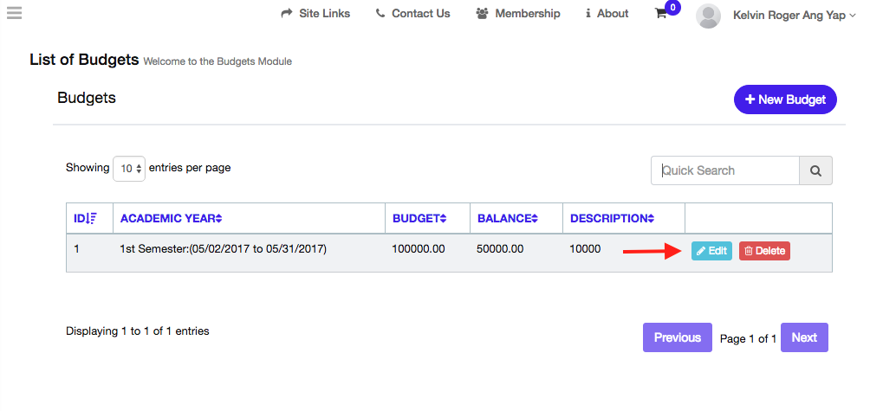The image size is (883, 411).
Task: Open the About page
Action: [x=607, y=14]
